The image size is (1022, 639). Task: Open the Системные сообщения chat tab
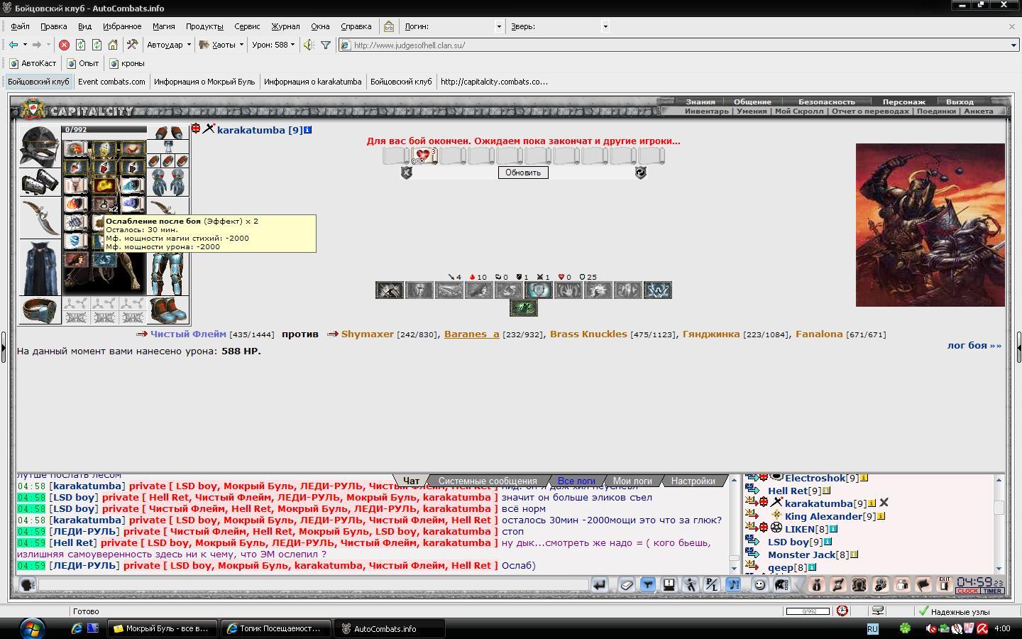pyautogui.click(x=488, y=481)
